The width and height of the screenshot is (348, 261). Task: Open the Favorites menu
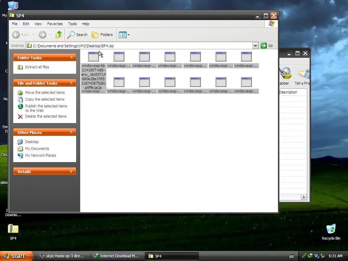(x=55, y=24)
